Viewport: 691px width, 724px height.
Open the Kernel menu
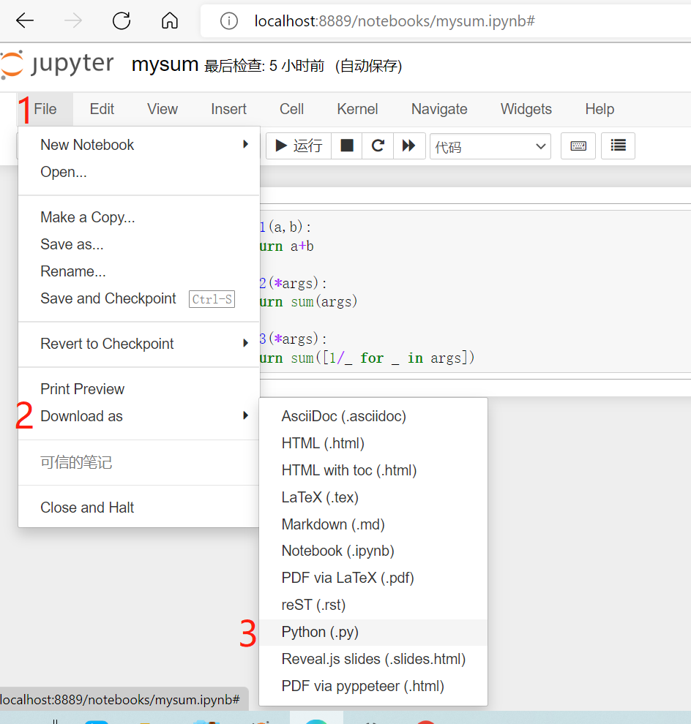point(357,109)
